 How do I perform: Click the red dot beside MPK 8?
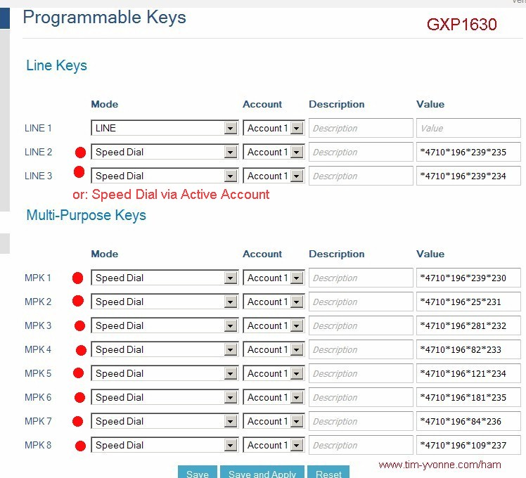click(79, 446)
